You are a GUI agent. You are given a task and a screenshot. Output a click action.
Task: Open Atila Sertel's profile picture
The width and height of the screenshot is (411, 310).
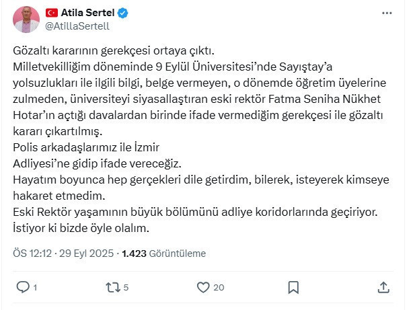pyautogui.click(x=26, y=20)
